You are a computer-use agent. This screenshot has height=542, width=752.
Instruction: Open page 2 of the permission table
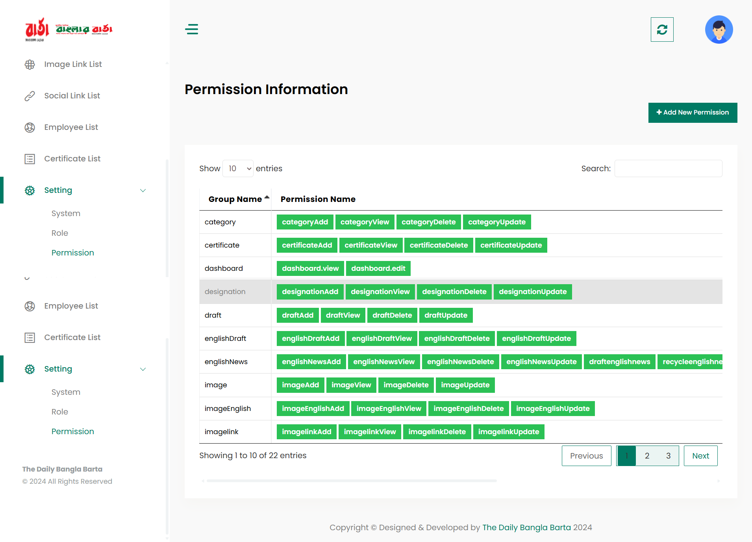point(647,455)
